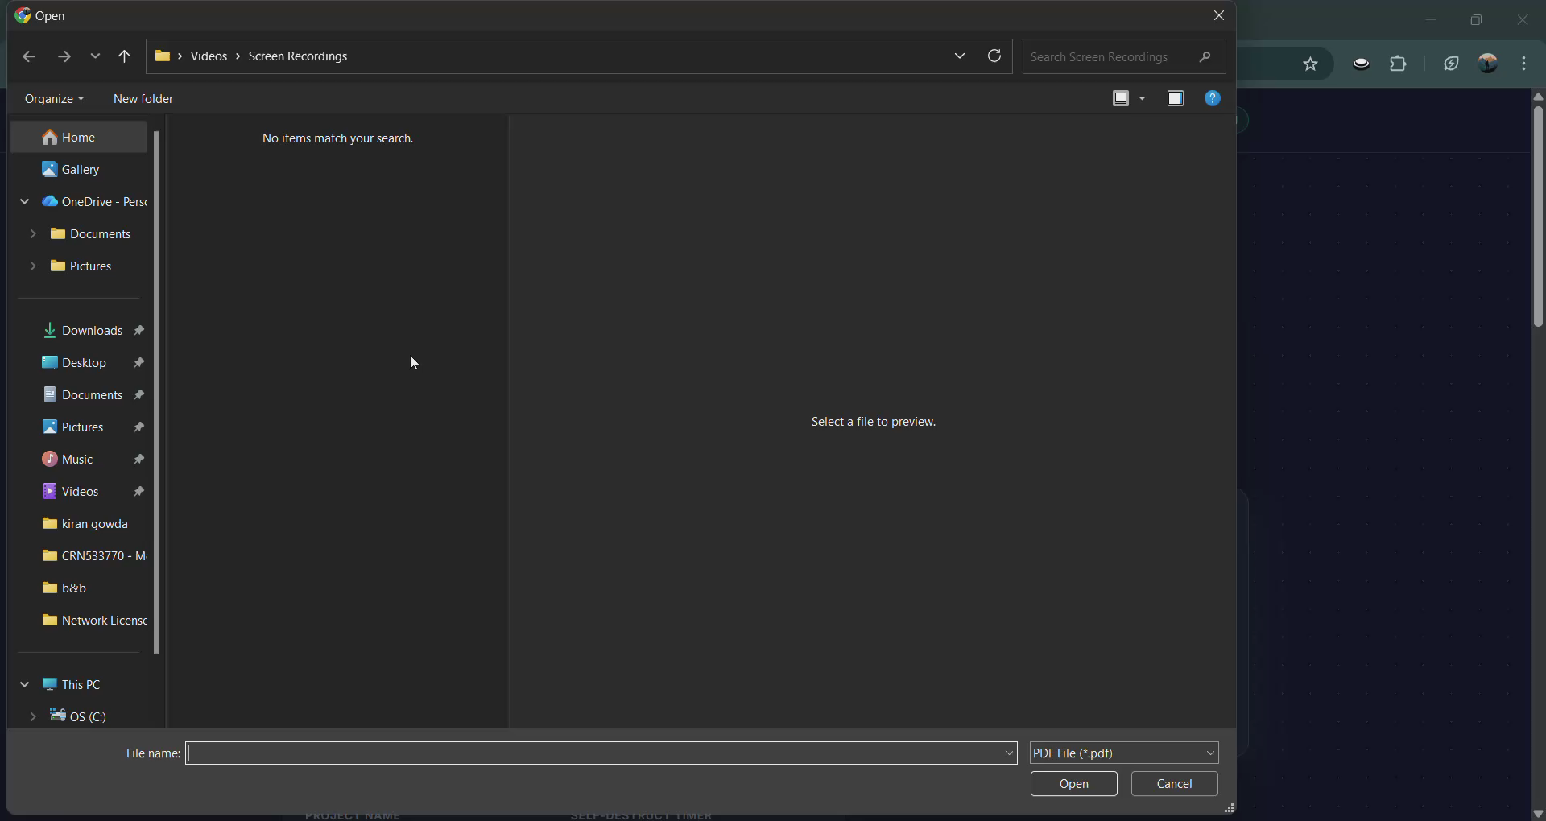Screen dimensions: 1546x821
Task: Expand the OS (C:) drive entry
Action: [x=34, y=716]
